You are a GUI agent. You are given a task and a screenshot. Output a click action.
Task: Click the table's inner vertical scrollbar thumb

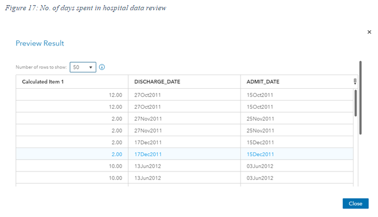pos(356,103)
